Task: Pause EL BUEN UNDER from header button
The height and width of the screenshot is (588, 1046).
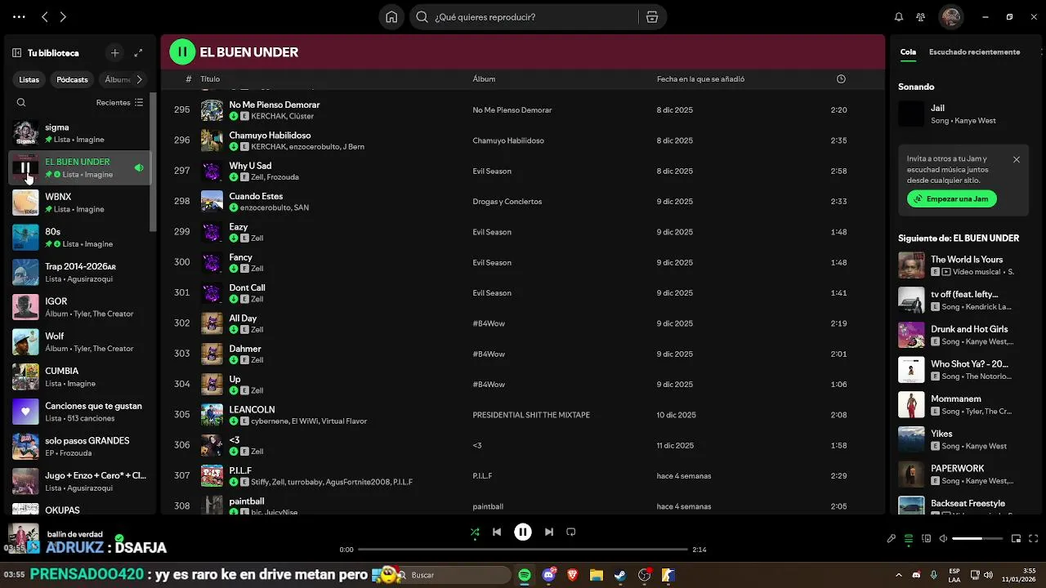Action: (x=182, y=52)
